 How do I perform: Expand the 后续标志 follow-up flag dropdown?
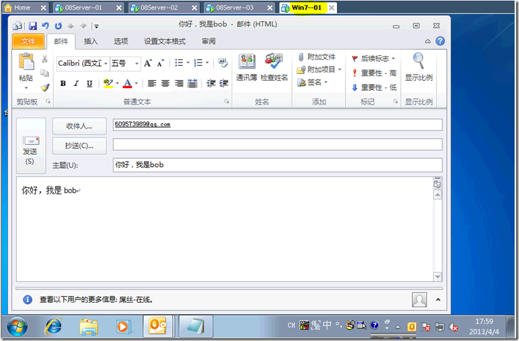click(393, 59)
